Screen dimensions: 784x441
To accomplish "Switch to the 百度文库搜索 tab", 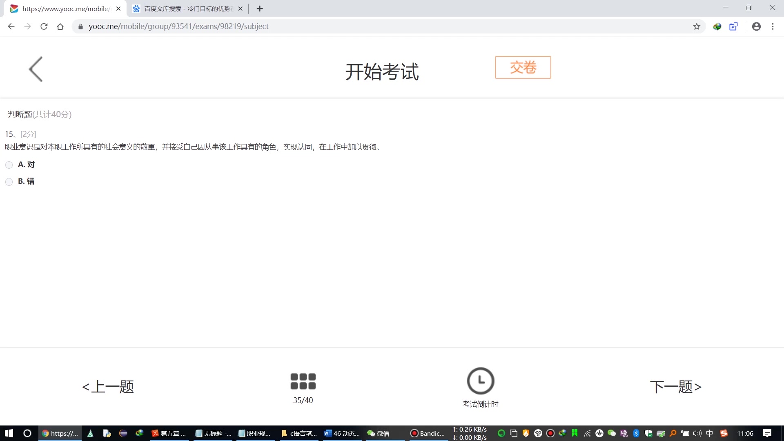I will pos(188,9).
